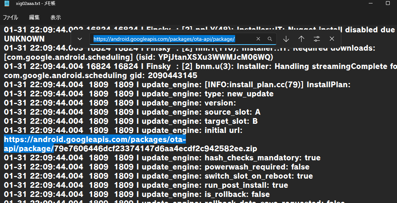Viewport: 397px width, 203px height.
Task: Click the 'UNKNOWN' text line
Action: (x=24, y=38)
